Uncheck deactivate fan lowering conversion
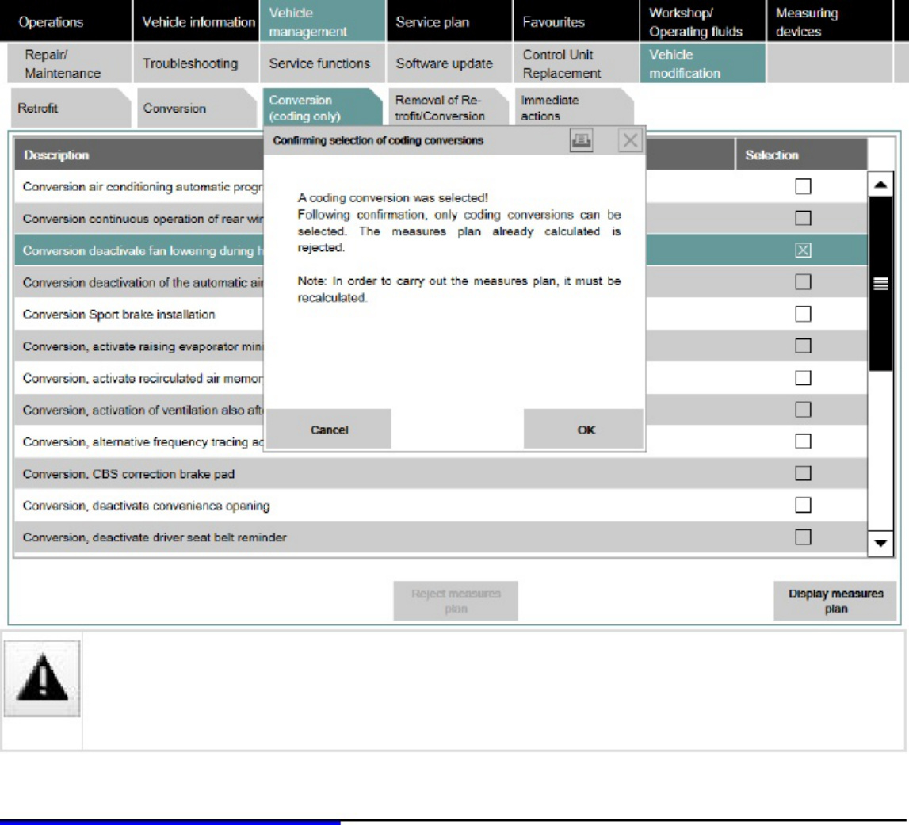Viewport: 909px width, 825px height. pyautogui.click(x=803, y=250)
